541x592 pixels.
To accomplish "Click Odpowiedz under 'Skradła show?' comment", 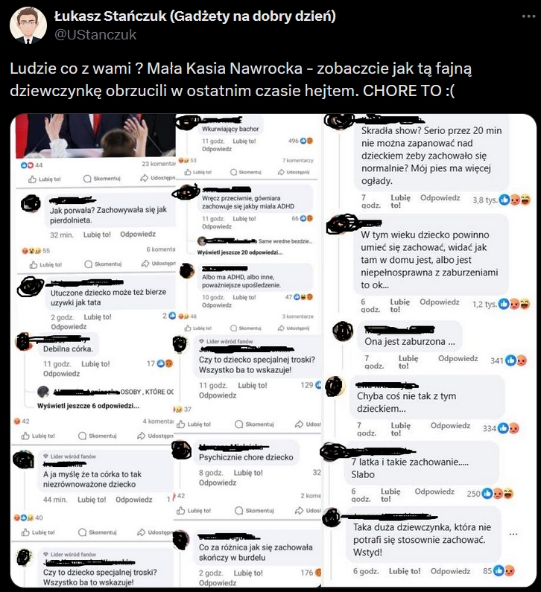I will point(440,198).
